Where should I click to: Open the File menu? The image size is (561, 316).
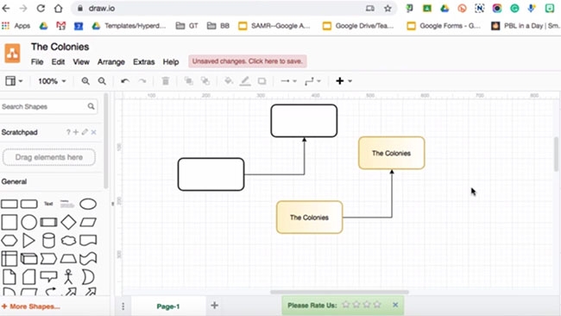[37, 61]
